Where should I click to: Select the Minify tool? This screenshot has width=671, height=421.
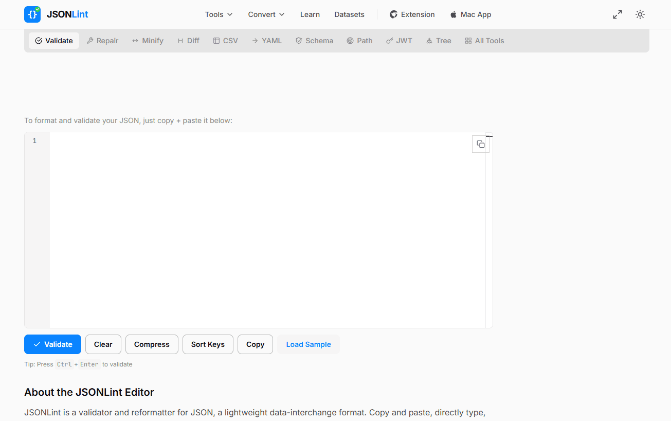coord(148,40)
